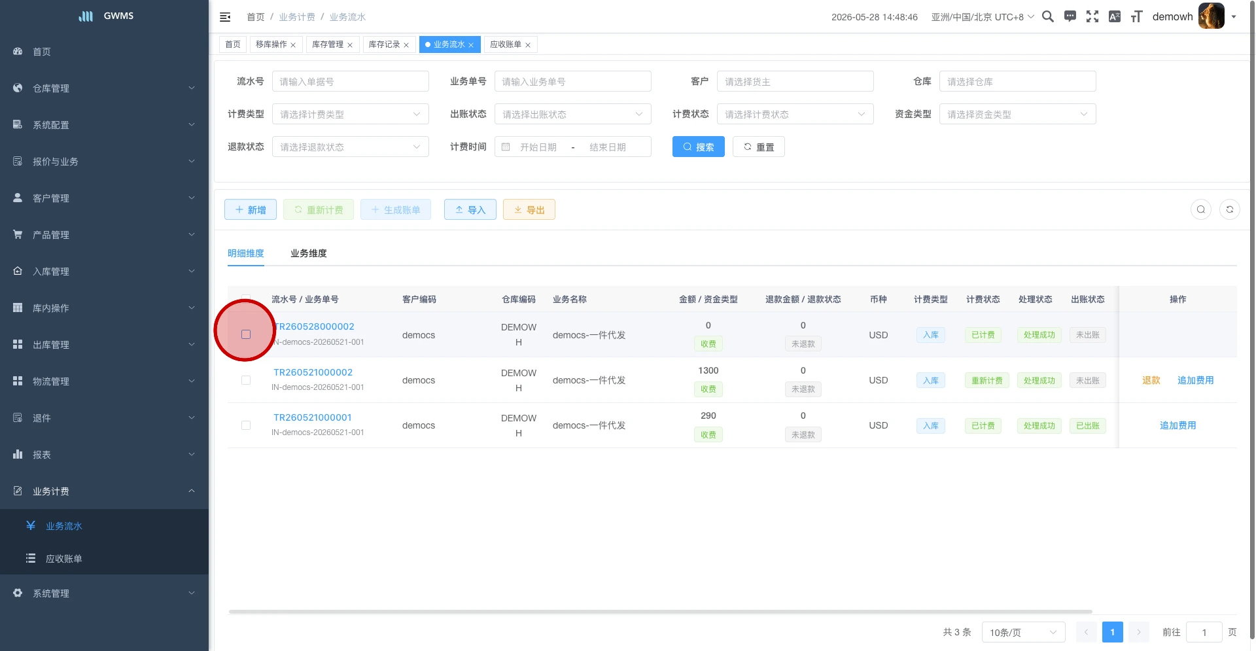Close the 库存管理 page tab

point(350,45)
